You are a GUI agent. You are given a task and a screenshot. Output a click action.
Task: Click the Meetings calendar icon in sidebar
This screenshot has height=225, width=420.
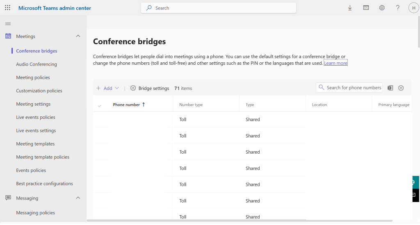click(8, 36)
